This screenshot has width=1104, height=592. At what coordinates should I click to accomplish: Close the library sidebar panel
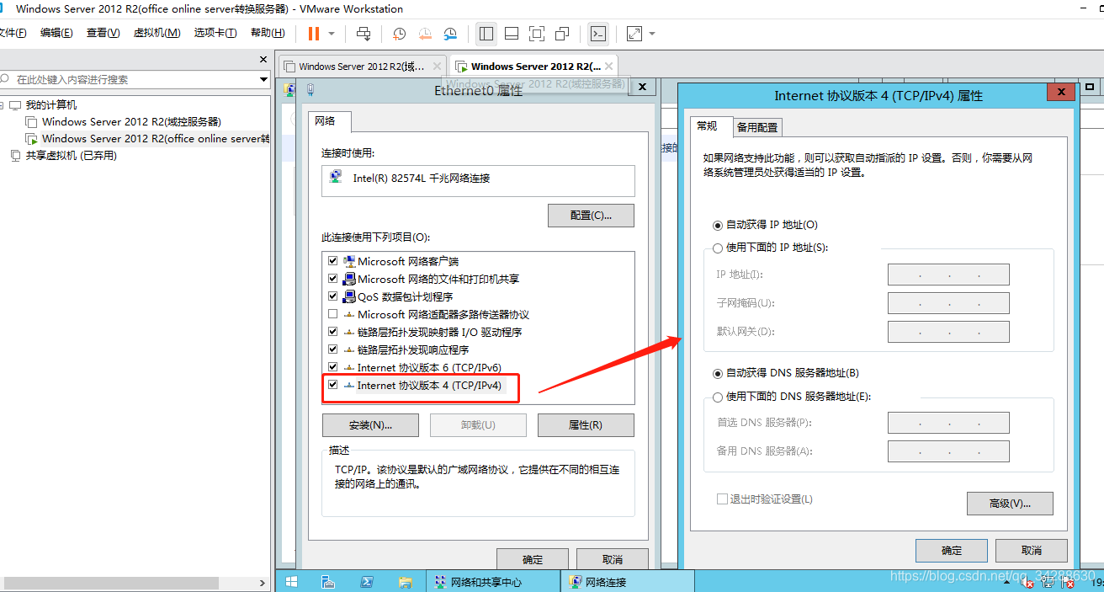pos(263,60)
